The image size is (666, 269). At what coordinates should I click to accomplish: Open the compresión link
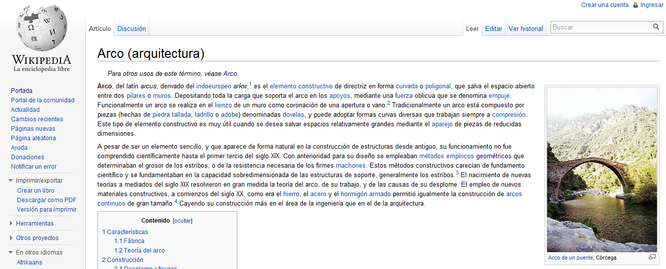(x=509, y=115)
